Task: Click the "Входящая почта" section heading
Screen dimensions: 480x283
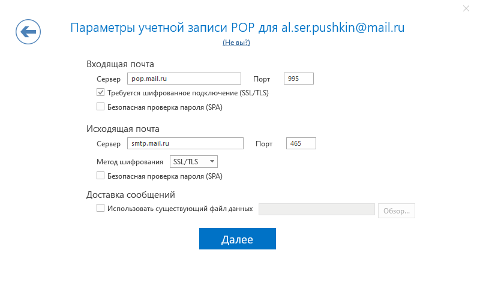Action: [x=120, y=64]
